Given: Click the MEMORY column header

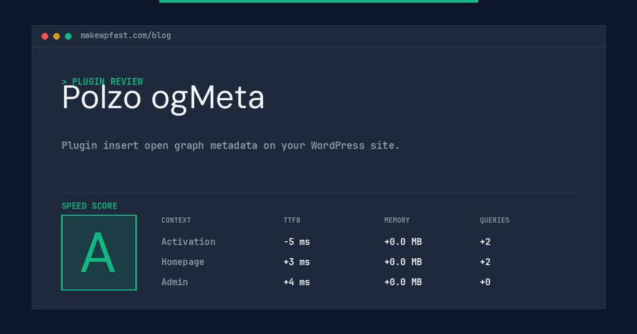Looking at the screenshot, I should 397,221.
